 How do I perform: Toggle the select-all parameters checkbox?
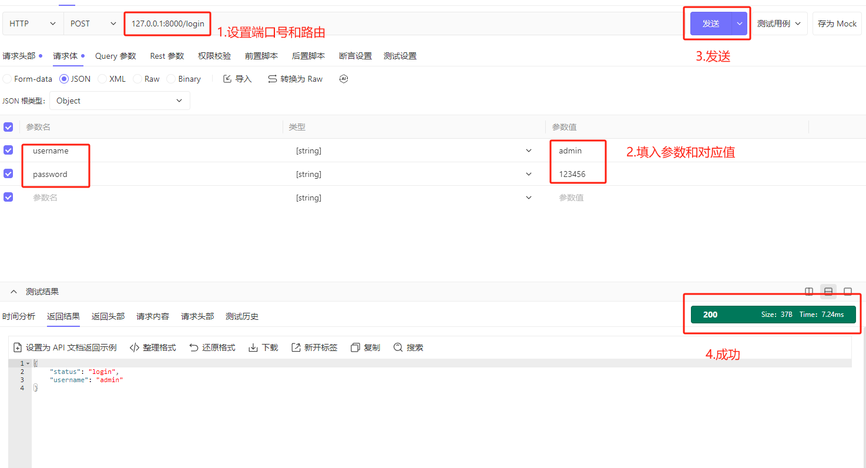pos(8,127)
